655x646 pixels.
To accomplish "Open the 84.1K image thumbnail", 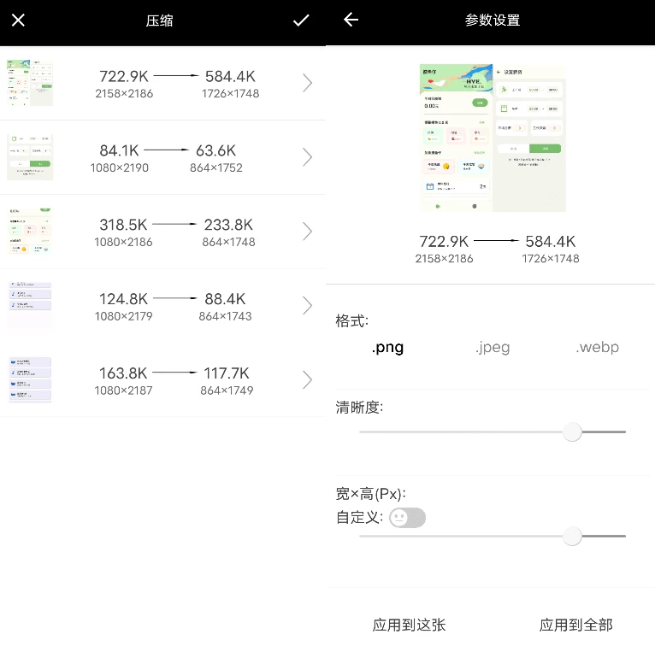I will click(x=30, y=157).
